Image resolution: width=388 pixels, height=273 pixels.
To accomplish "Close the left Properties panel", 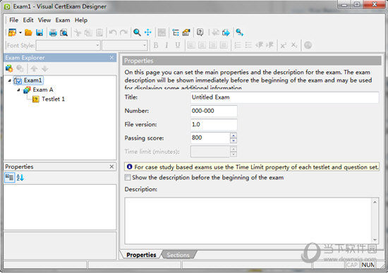I will (111, 166).
